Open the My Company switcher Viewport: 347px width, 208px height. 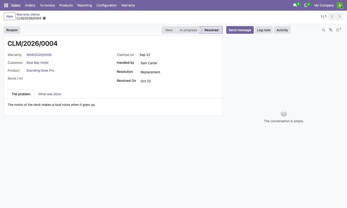click(324, 5)
